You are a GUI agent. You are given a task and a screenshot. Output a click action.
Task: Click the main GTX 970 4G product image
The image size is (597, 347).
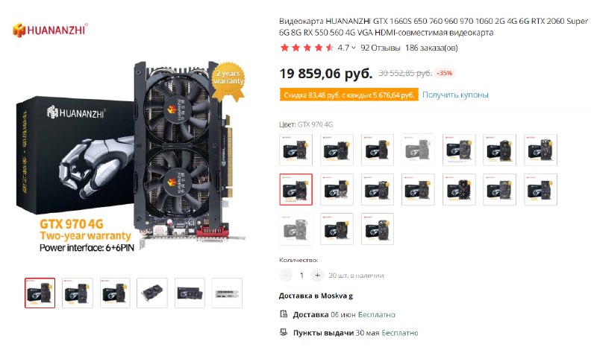[131, 156]
